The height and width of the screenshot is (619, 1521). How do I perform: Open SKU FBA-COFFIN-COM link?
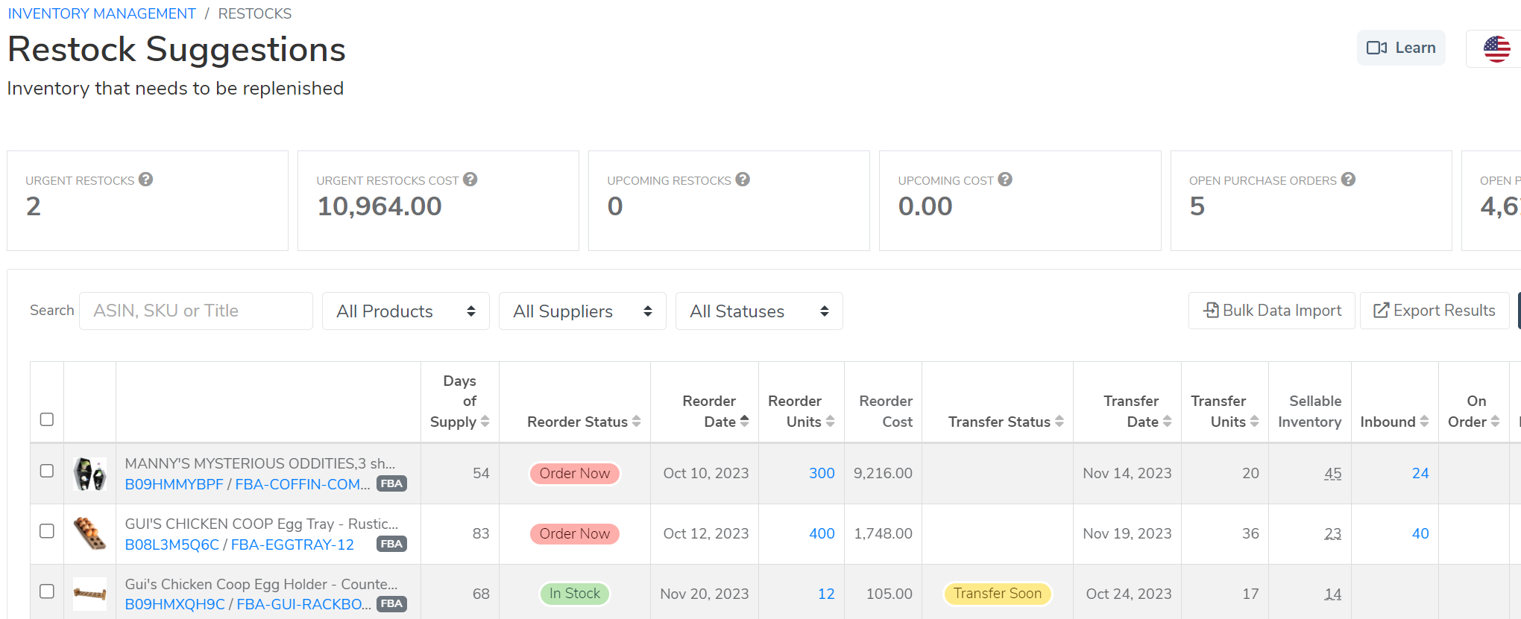pyautogui.click(x=303, y=484)
